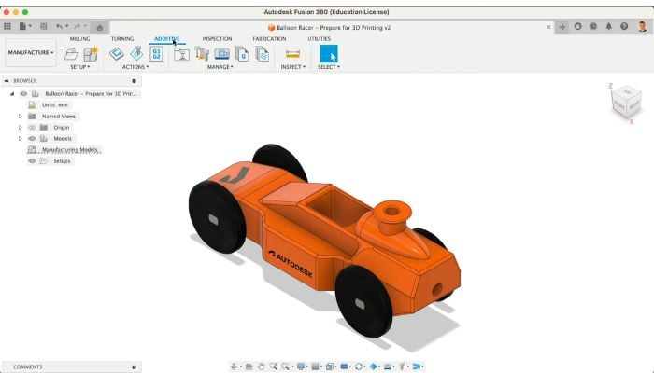Redo the last action
Image resolution: width=654 pixels, height=373 pixels.
(78, 27)
